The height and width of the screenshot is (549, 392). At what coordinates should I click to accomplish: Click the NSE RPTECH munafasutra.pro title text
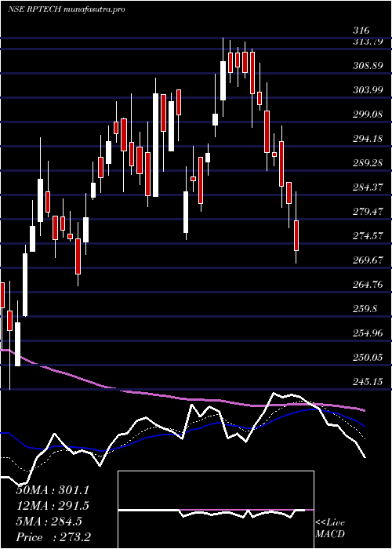tap(67, 9)
